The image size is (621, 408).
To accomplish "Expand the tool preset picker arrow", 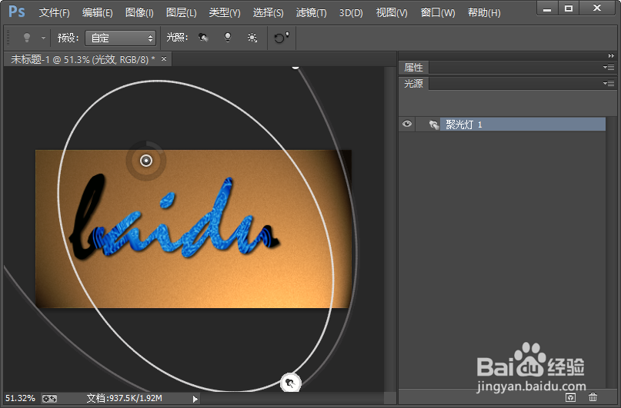I will coord(43,38).
